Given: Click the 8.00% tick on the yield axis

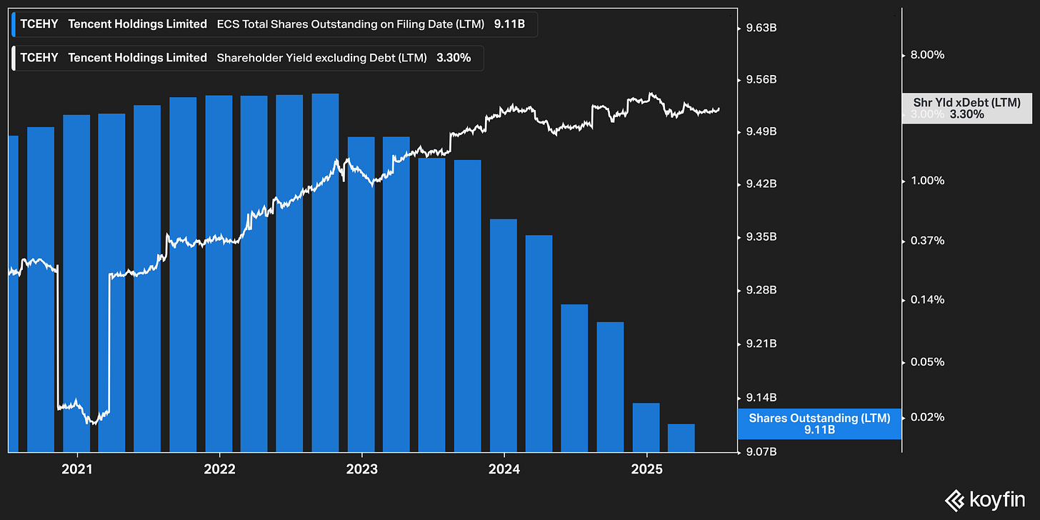Looking at the screenshot, I should point(929,55).
